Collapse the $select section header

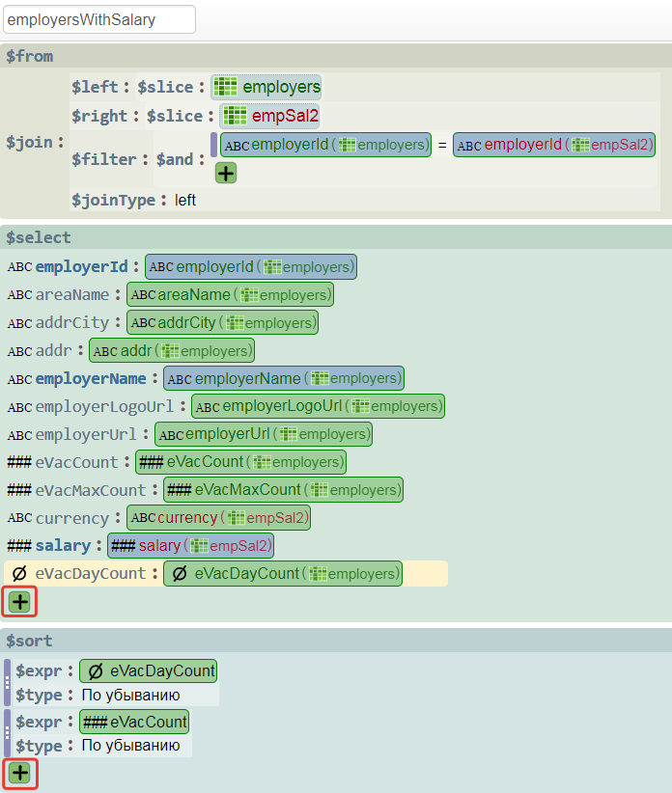(x=39, y=237)
